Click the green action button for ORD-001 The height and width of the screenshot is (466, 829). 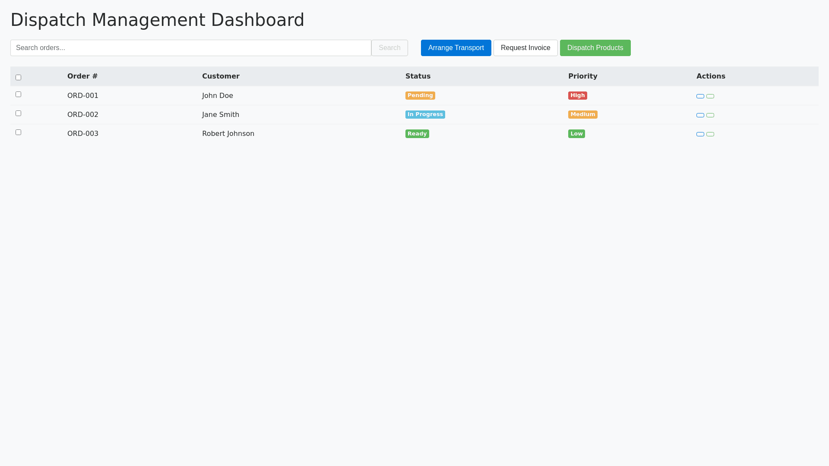710,96
